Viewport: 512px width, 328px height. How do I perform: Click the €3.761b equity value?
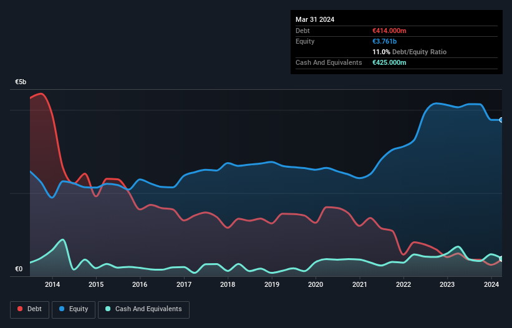click(x=384, y=41)
